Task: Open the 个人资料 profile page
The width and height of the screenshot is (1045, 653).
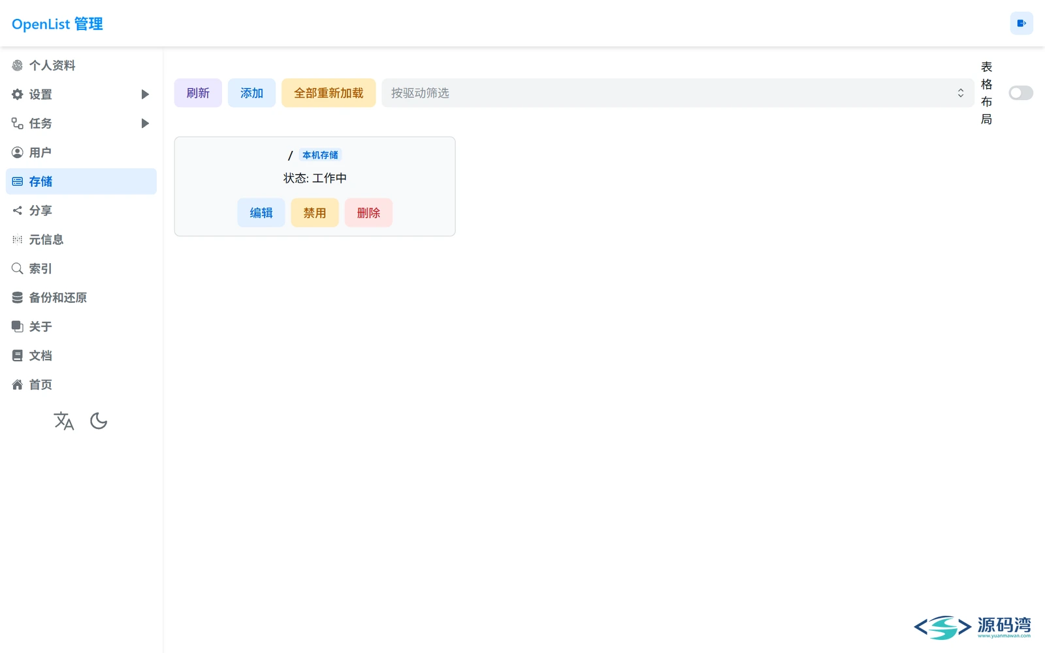Action: click(x=81, y=65)
